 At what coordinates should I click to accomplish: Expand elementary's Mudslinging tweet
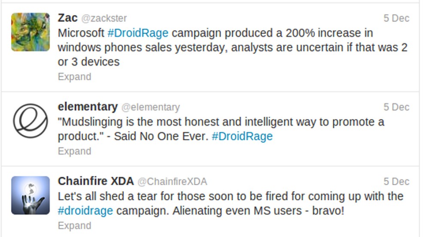pyautogui.click(x=74, y=151)
